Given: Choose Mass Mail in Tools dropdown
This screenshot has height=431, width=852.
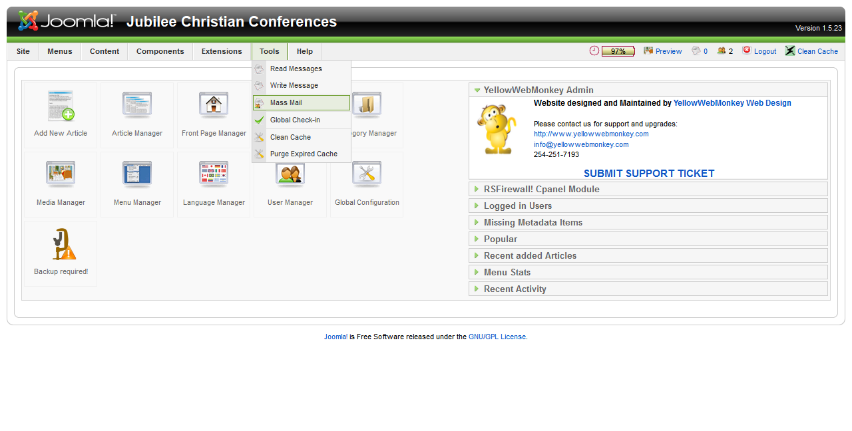Looking at the screenshot, I should pos(302,102).
